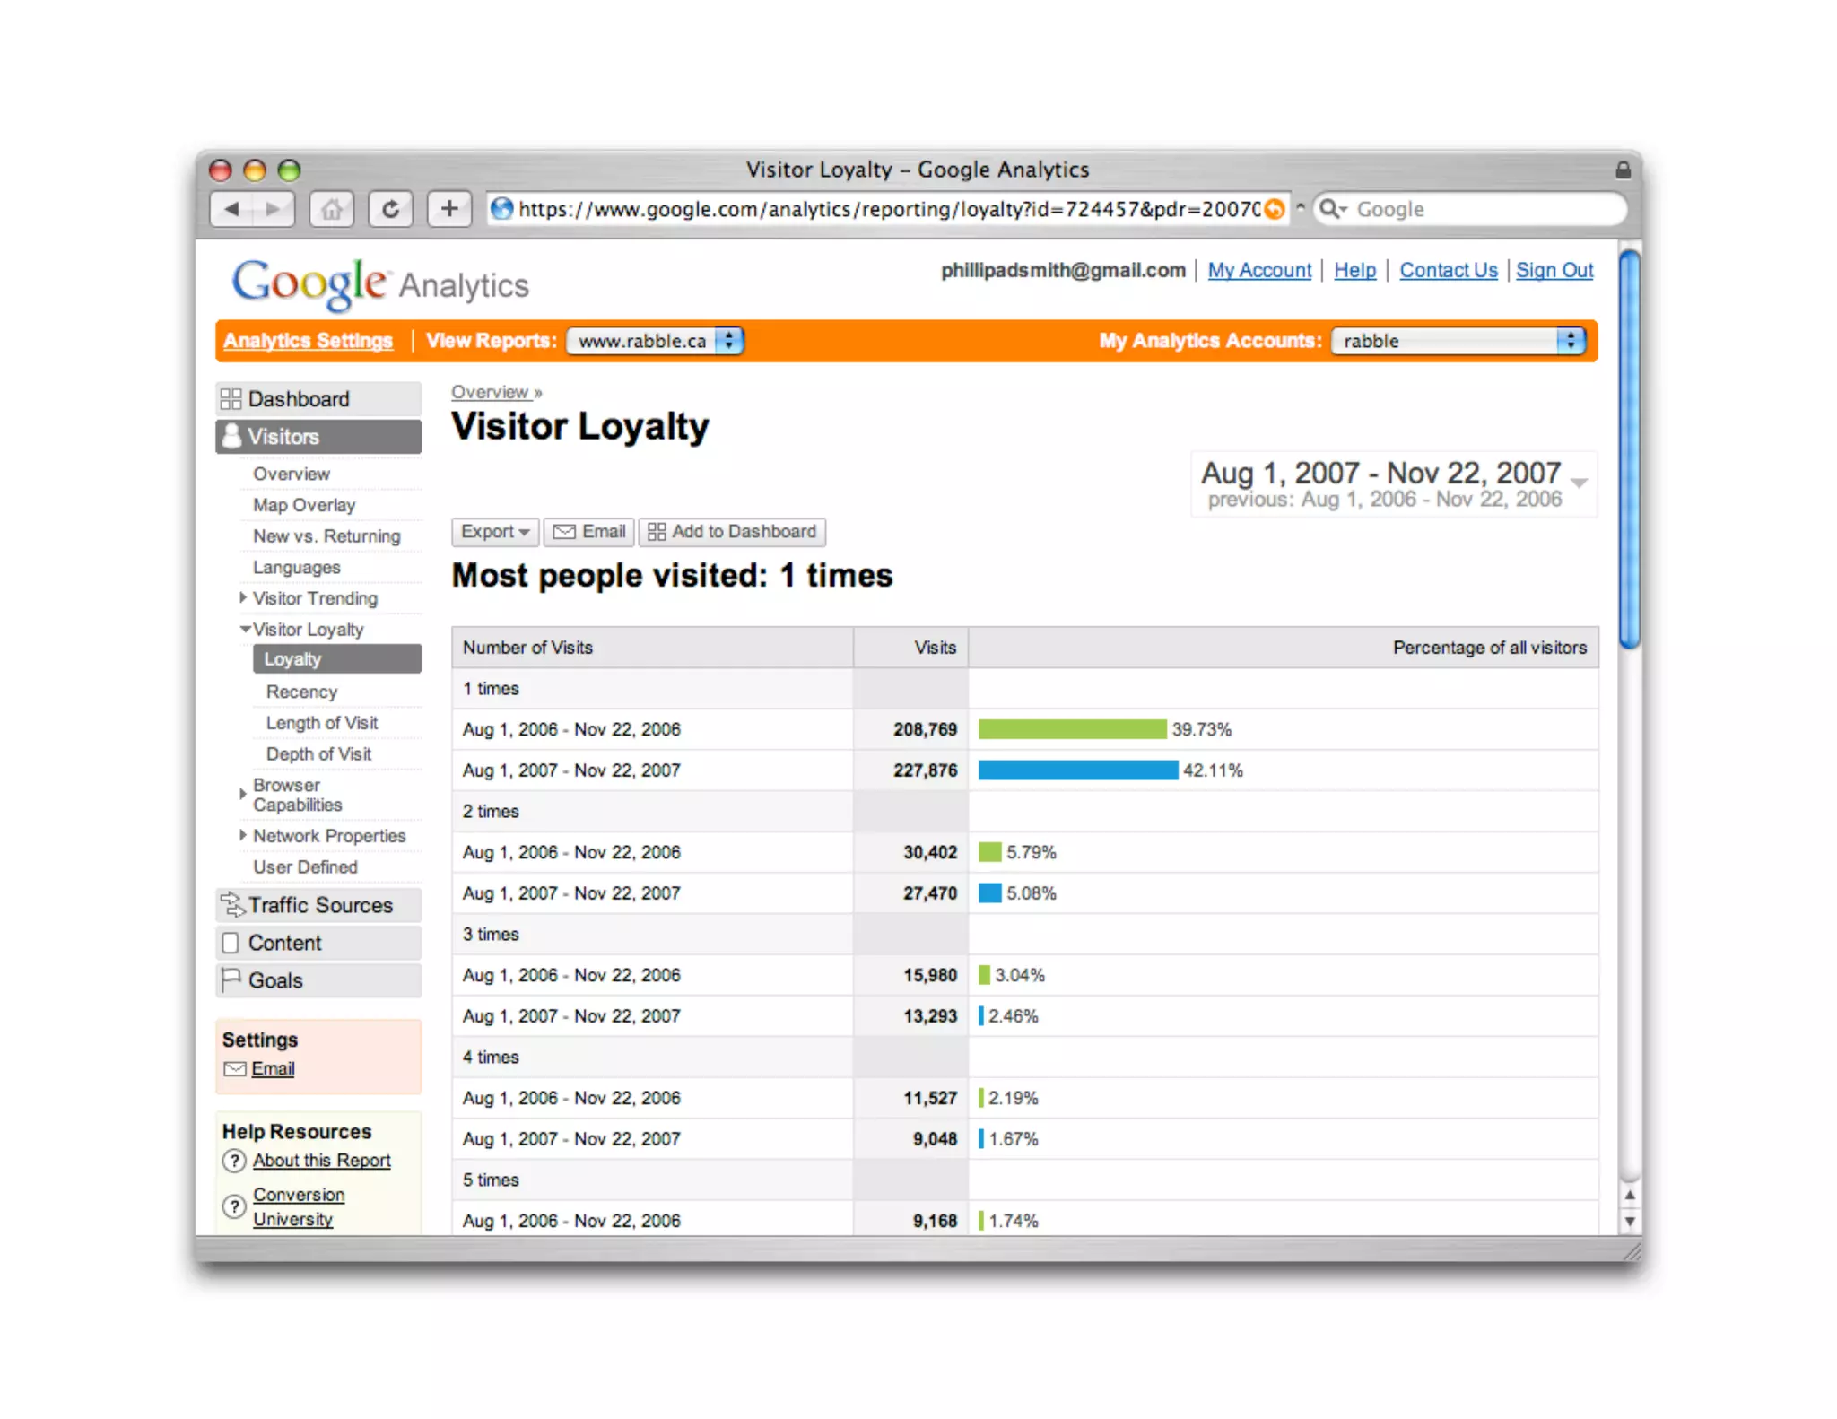Click the Overview breadcrumb link
The image size is (1837, 1419).
click(x=491, y=392)
